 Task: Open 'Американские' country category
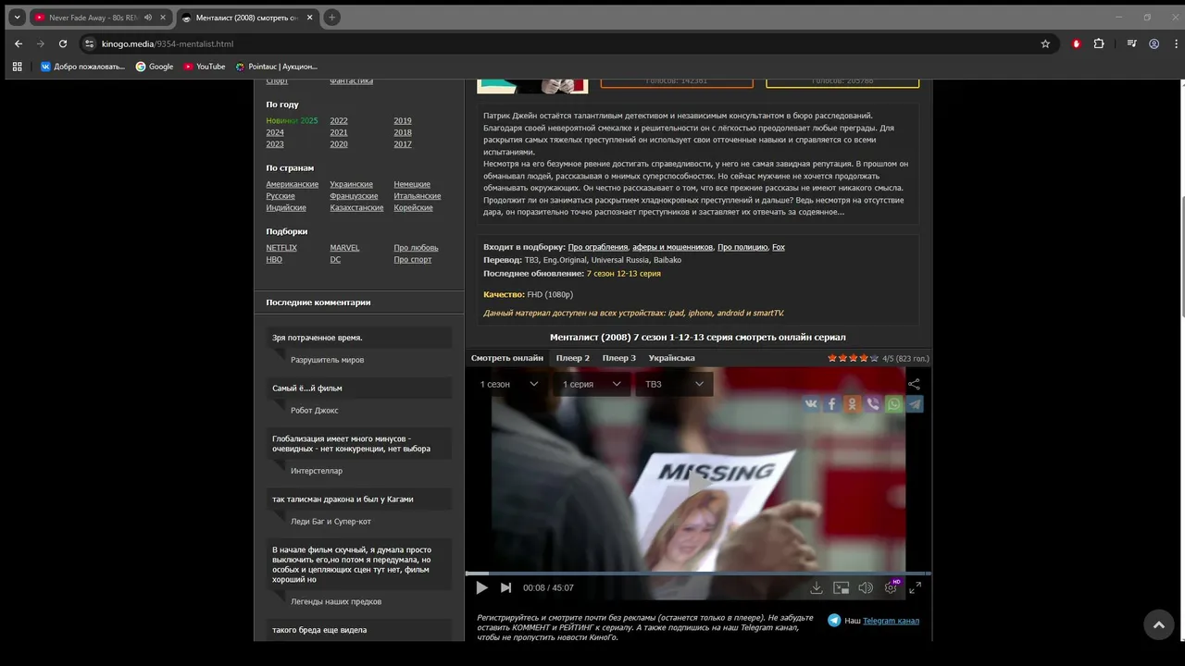click(292, 184)
